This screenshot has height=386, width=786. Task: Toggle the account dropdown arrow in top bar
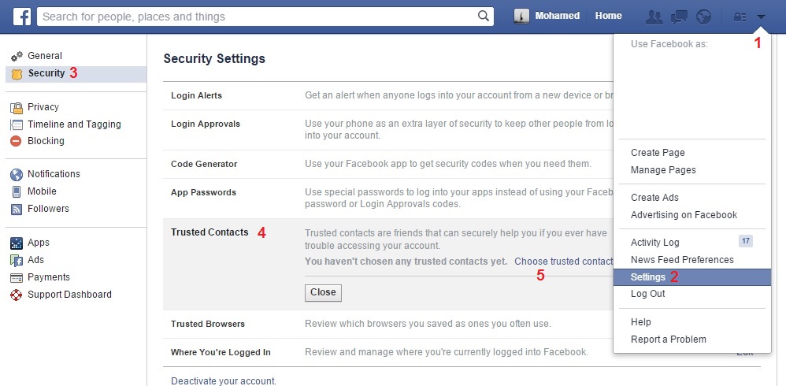[x=761, y=17]
